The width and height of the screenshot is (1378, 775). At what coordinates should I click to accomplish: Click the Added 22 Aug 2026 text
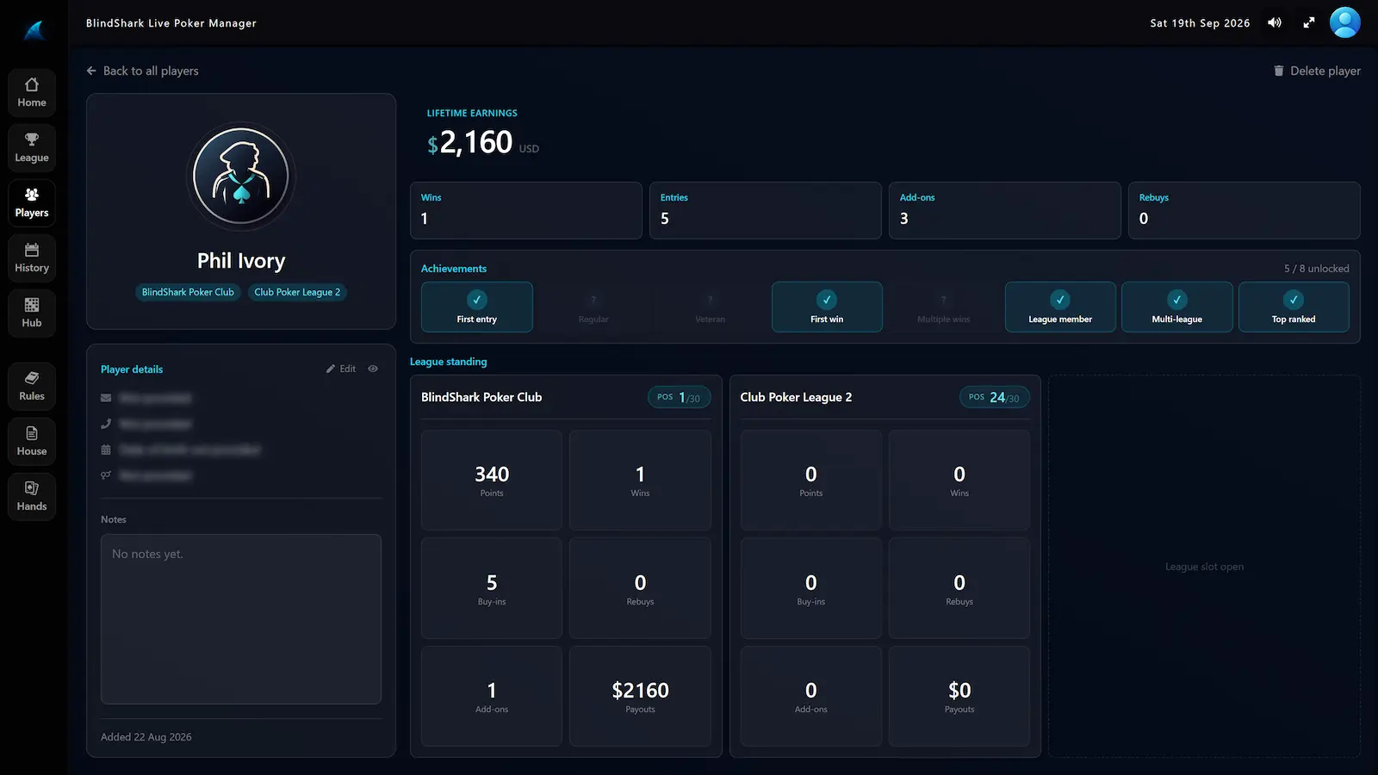click(146, 737)
